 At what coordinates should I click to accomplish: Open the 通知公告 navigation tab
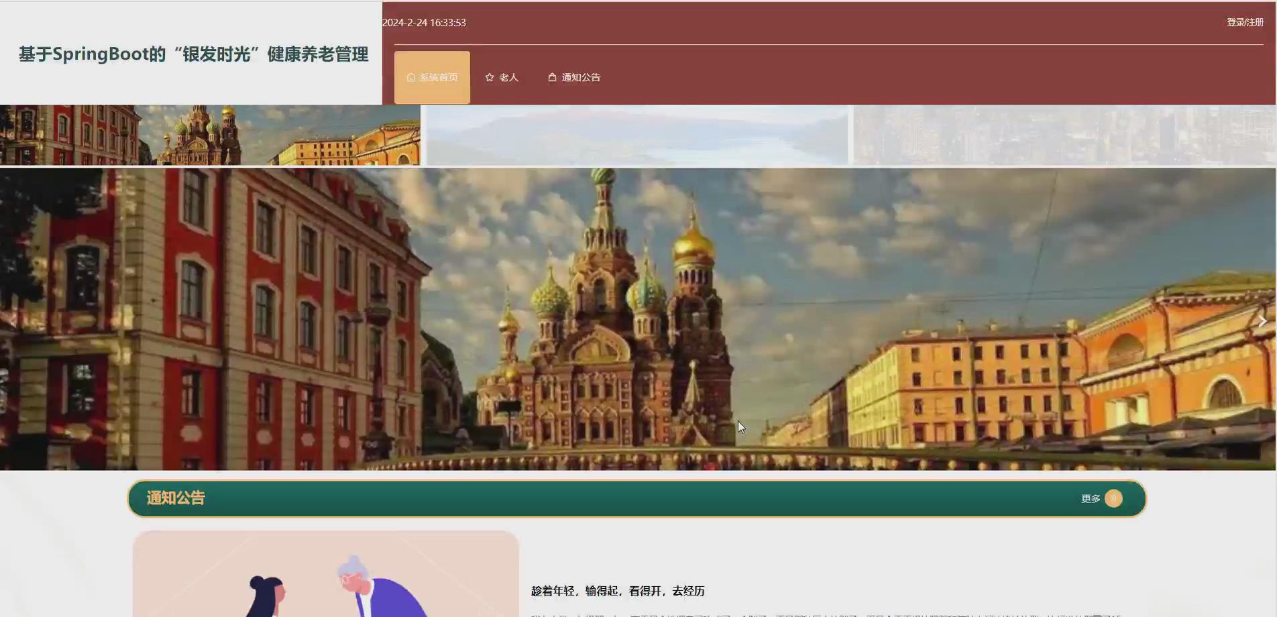tap(581, 77)
